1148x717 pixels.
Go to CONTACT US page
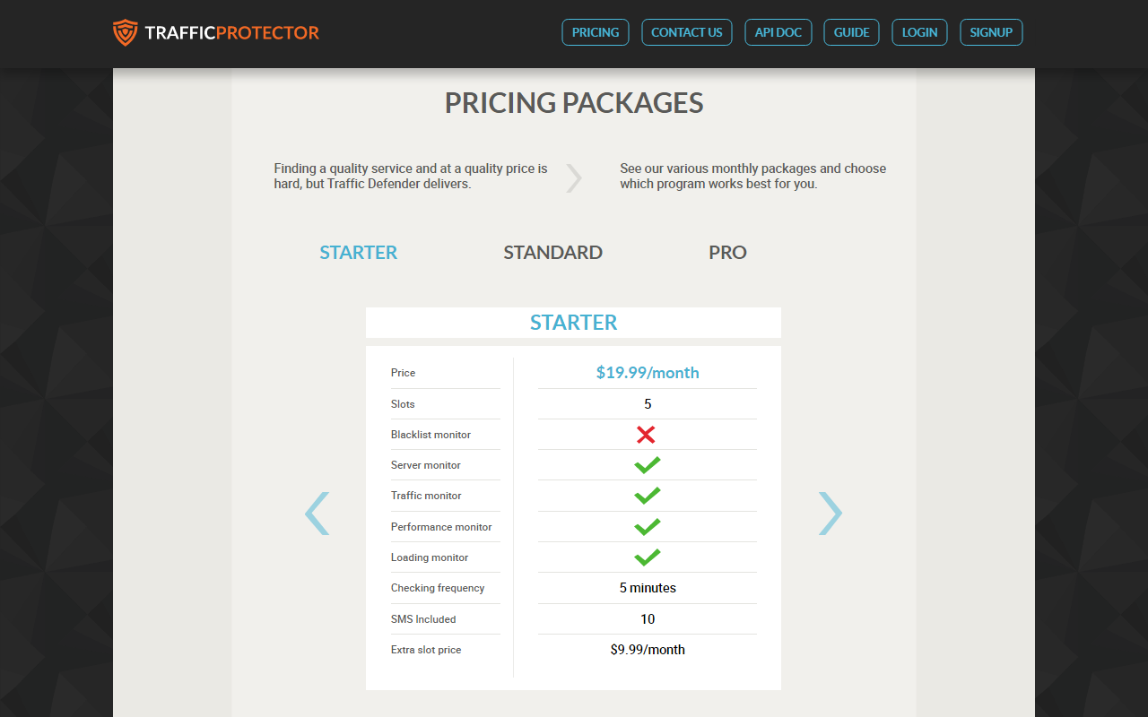click(x=687, y=32)
